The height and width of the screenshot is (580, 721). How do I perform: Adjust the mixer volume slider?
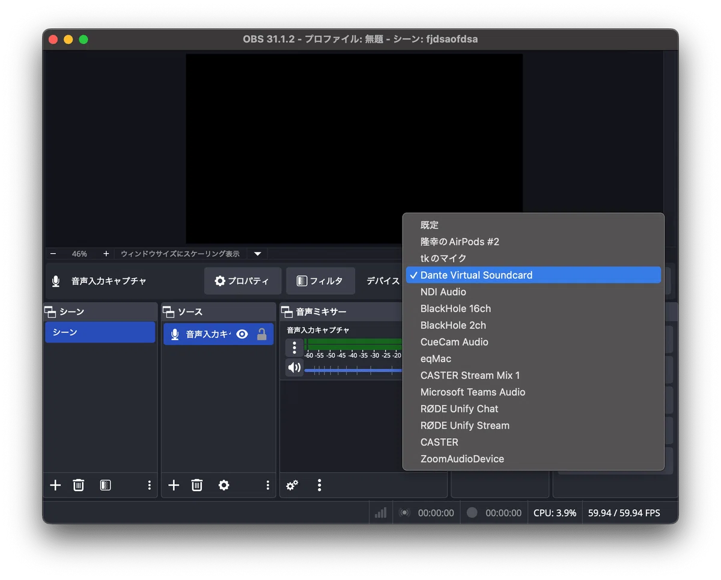tap(353, 370)
